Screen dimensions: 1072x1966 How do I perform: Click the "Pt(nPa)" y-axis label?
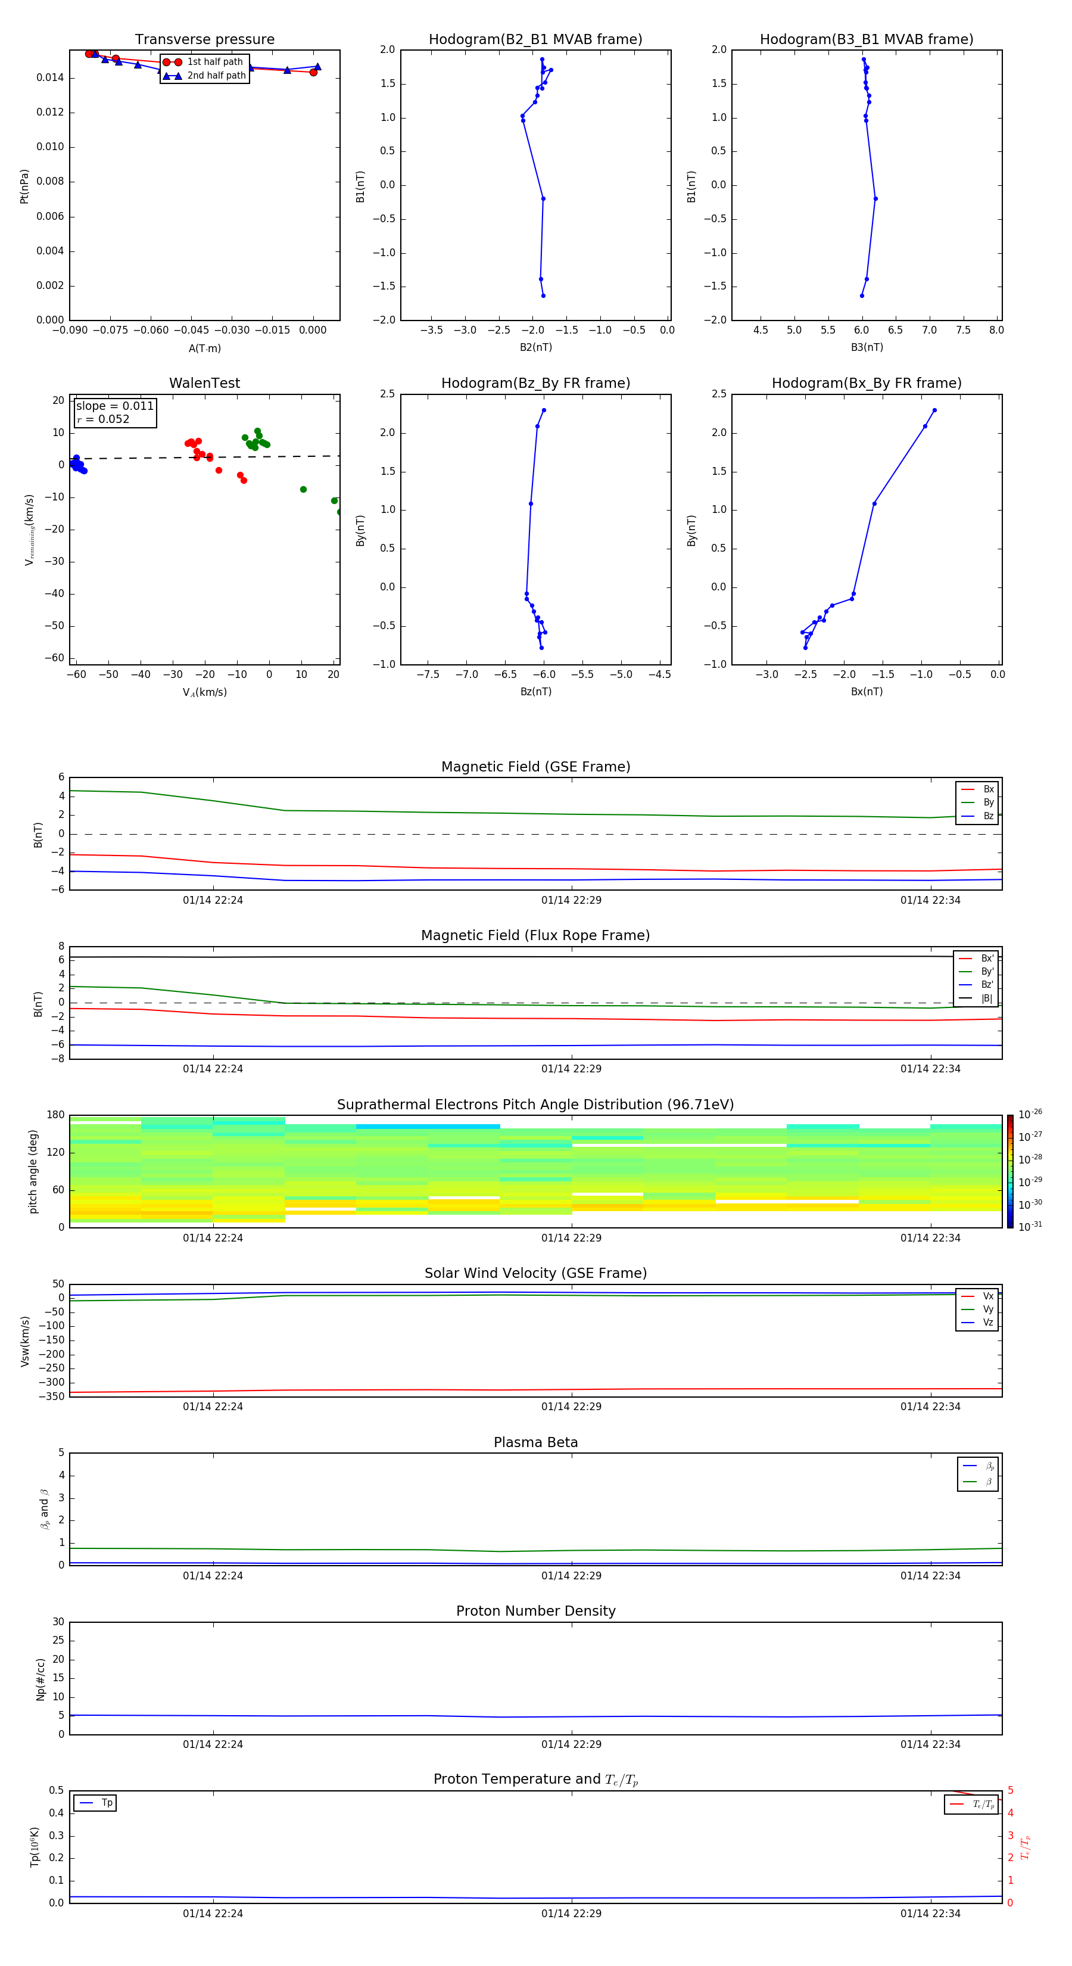point(24,185)
